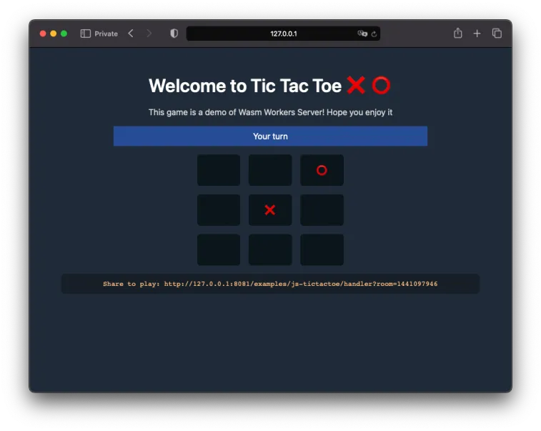Viewport: 541px width, 431px height.
Task: Click the translate icon in address bar
Action: pos(362,34)
